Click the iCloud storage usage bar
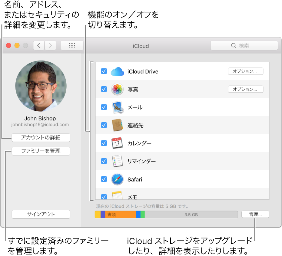The height and width of the screenshot is (256, 282). [x=166, y=214]
